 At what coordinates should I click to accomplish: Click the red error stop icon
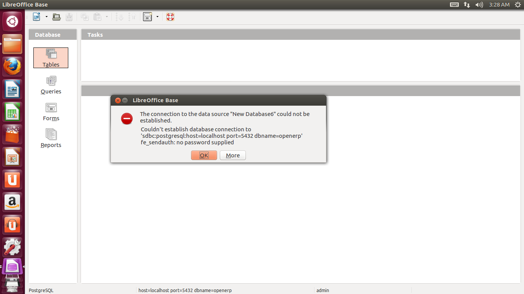(x=127, y=119)
